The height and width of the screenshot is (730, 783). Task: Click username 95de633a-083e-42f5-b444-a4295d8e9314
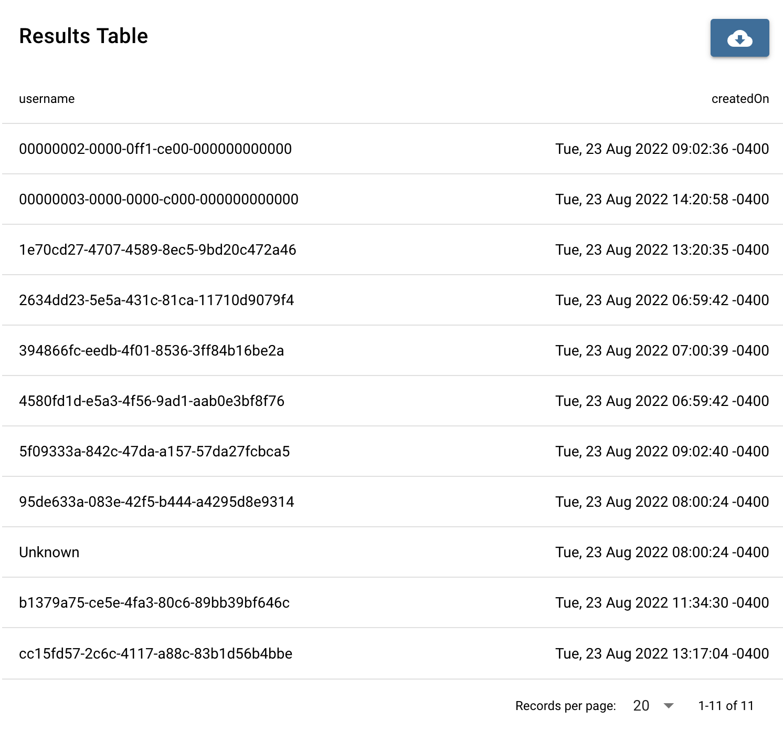(x=156, y=502)
